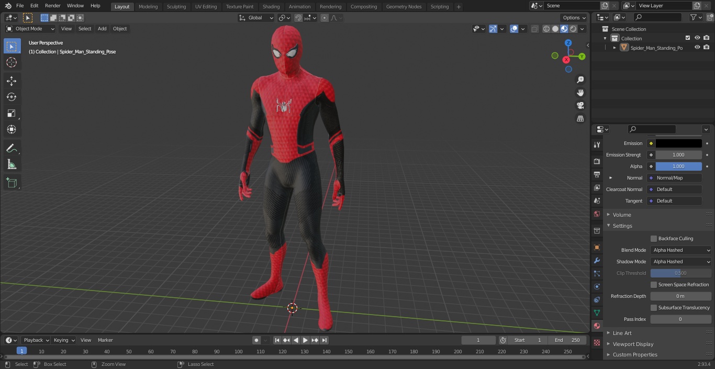Open the Object properties orange square tab

[597, 247]
